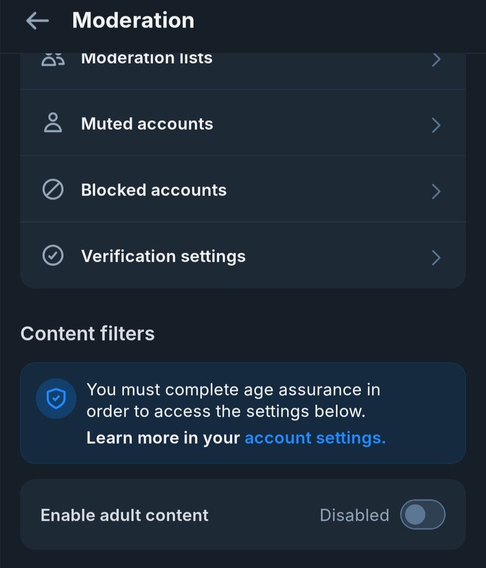The image size is (486, 568).
Task: Expand Muted accounts chevron
Action: click(436, 125)
